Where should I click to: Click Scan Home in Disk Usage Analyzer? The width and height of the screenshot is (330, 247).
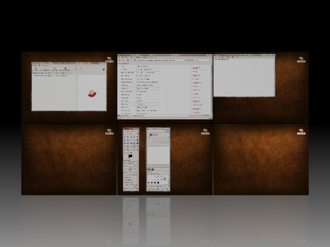pyautogui.click(x=36, y=69)
